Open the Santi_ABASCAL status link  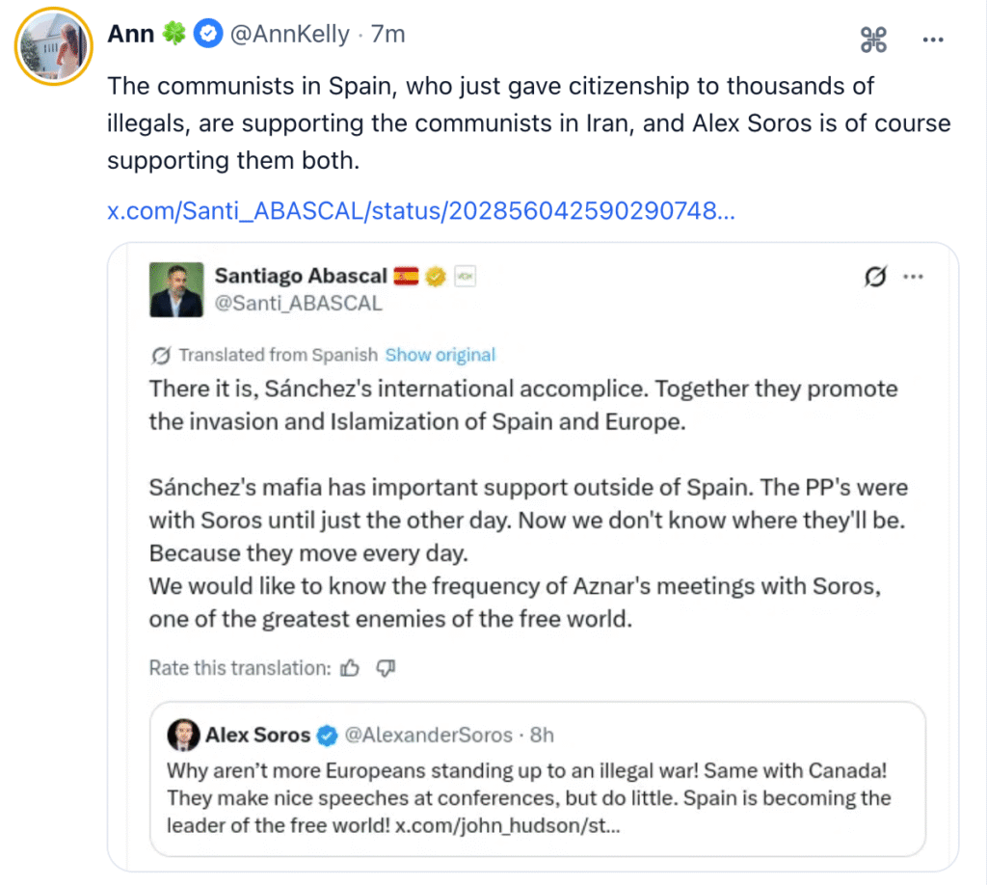point(421,211)
